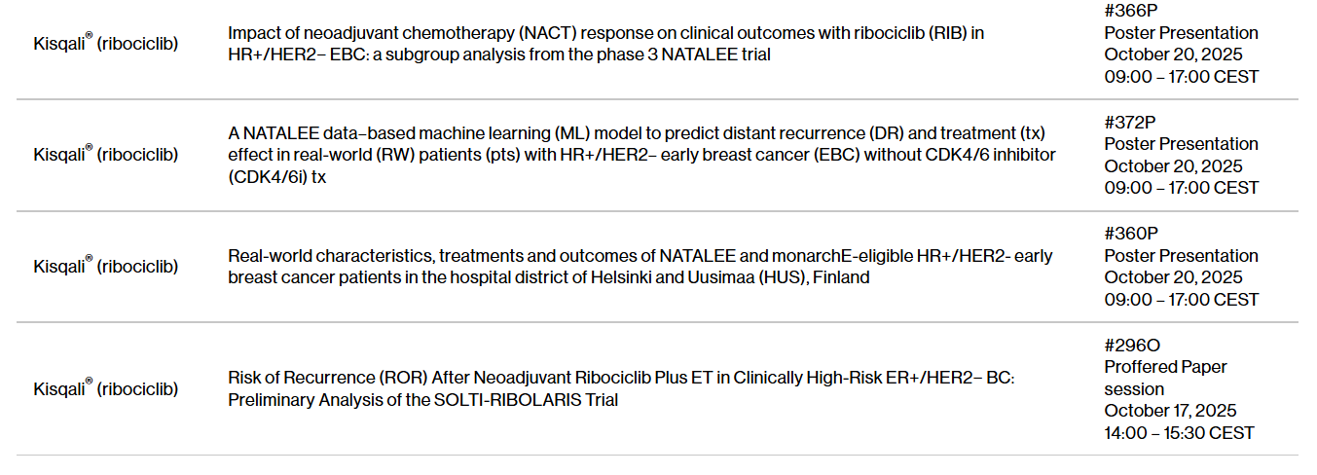Select Kisqali label in the #360P row

tap(106, 266)
